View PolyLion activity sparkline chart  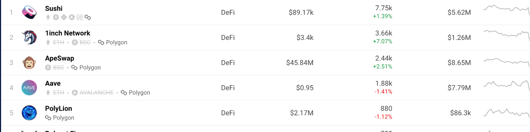tap(506, 113)
